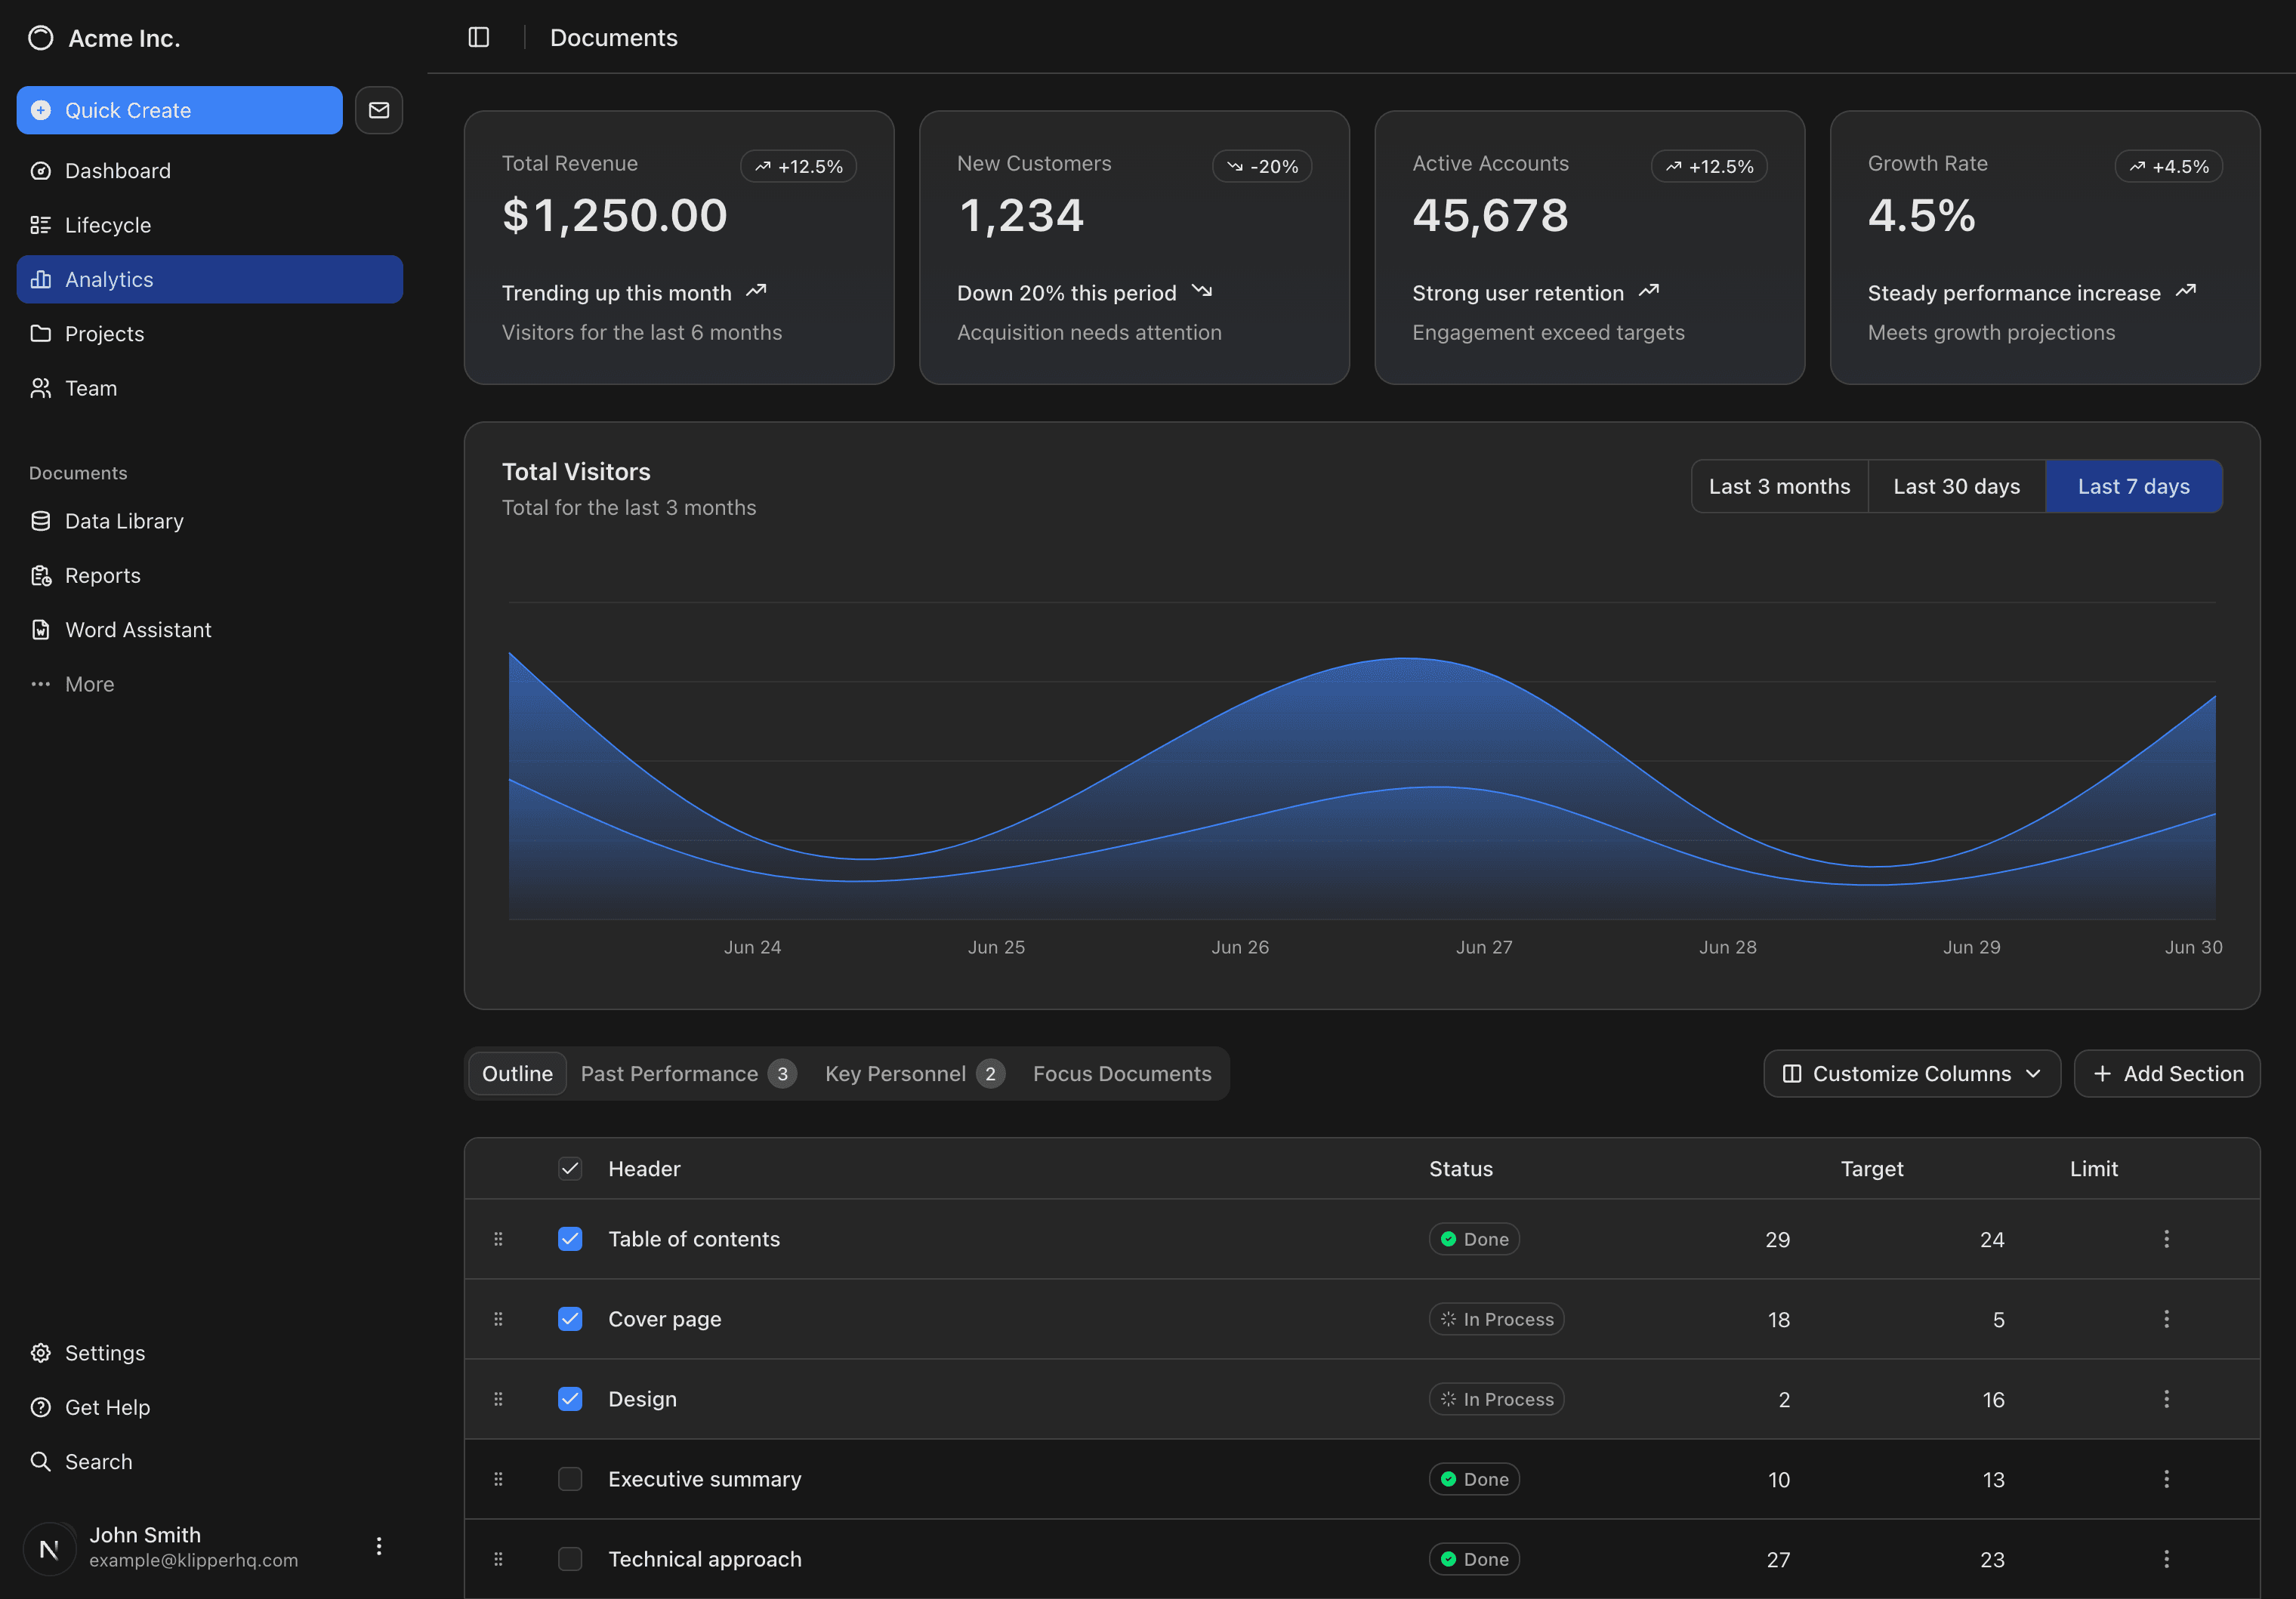Open John Smith account options menu
The width and height of the screenshot is (2296, 1599).
[379, 1546]
